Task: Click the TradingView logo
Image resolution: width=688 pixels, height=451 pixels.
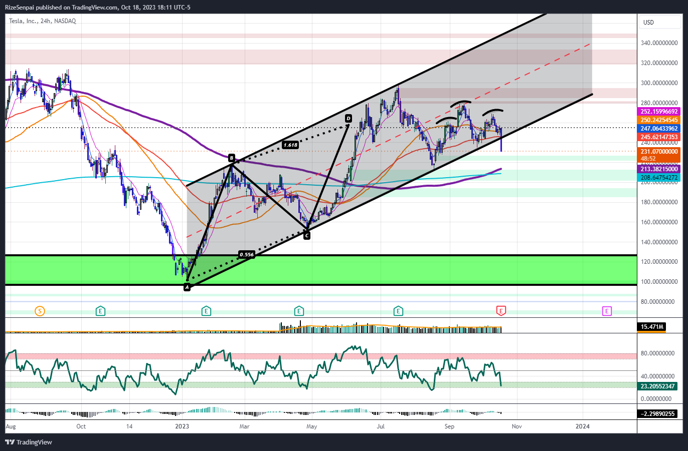Action: [x=29, y=442]
